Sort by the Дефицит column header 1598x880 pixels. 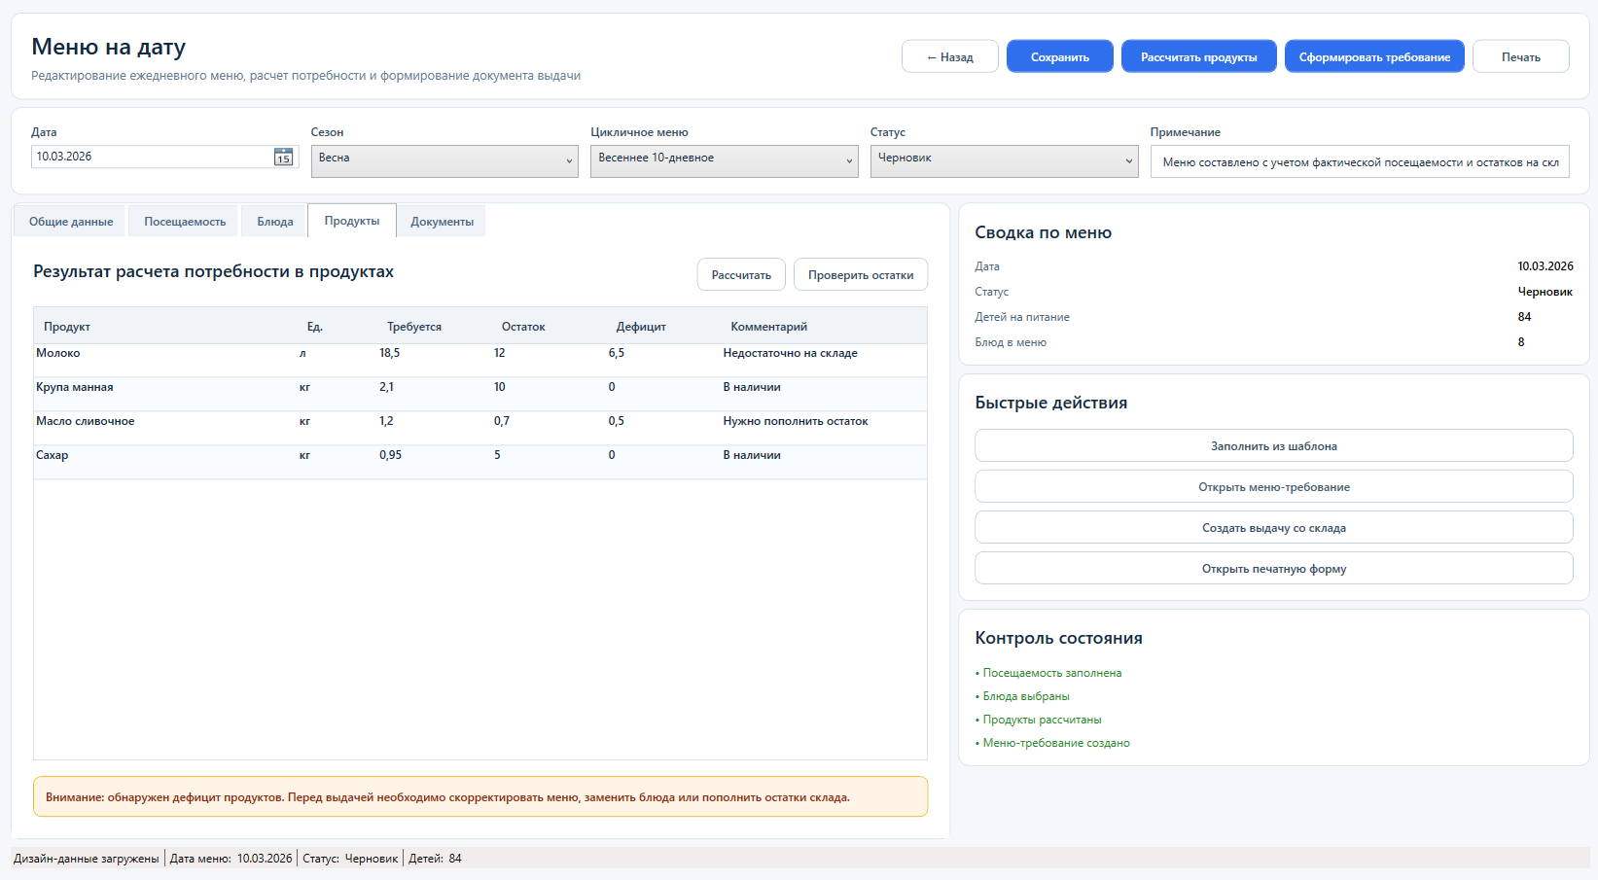[x=641, y=327]
